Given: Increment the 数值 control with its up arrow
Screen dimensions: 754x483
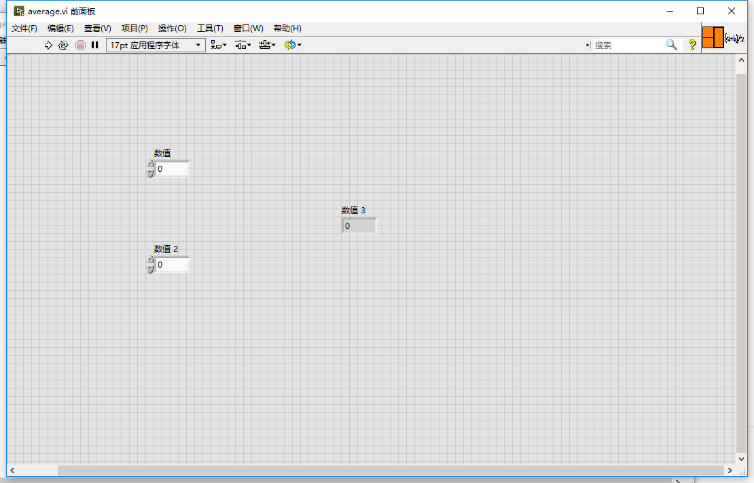Looking at the screenshot, I should pos(151,165).
